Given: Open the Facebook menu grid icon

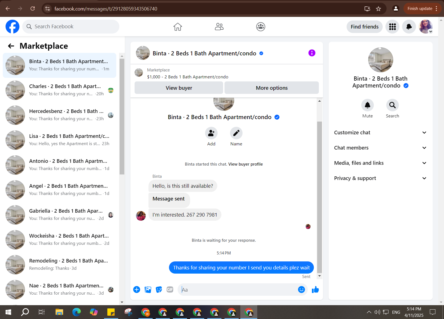Looking at the screenshot, I should tap(392, 27).
